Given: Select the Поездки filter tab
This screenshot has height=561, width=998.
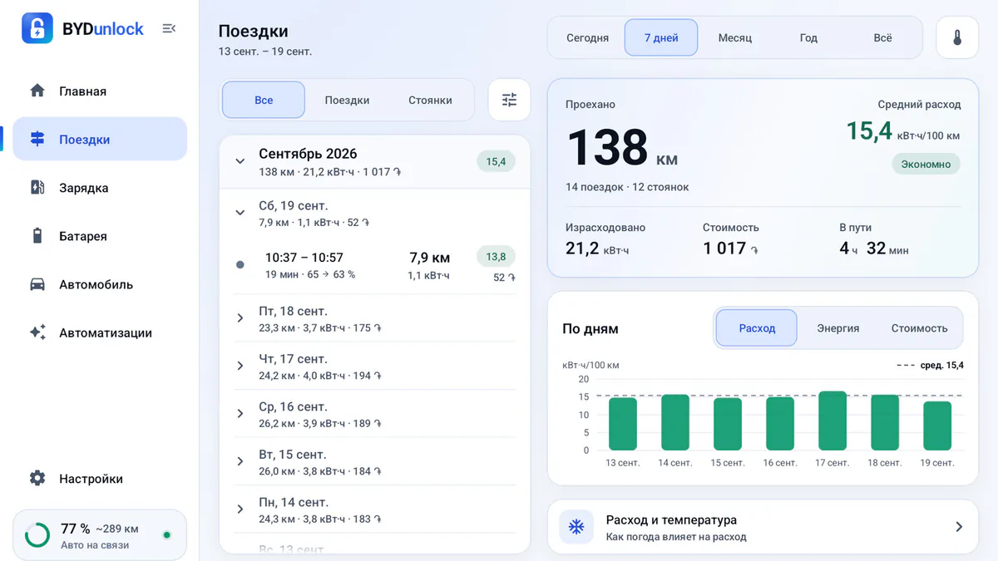Looking at the screenshot, I should point(347,100).
